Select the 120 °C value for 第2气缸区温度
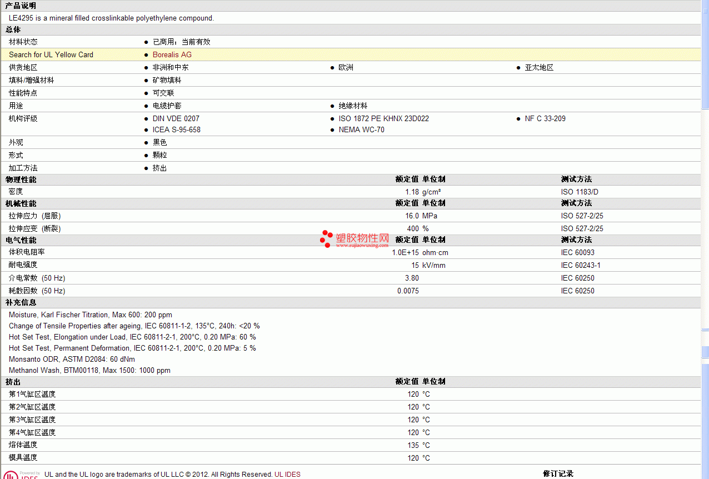 click(x=418, y=407)
